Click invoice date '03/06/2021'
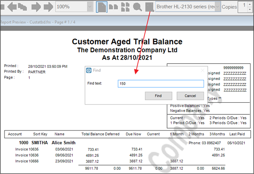This screenshot has width=254, height=174. 64,149
